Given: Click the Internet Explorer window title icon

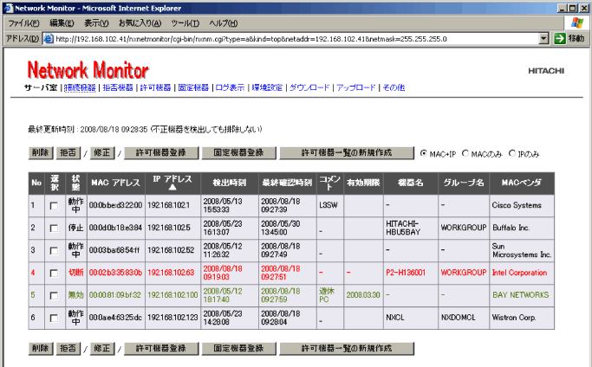Looking at the screenshot, I should pyautogui.click(x=8, y=7).
